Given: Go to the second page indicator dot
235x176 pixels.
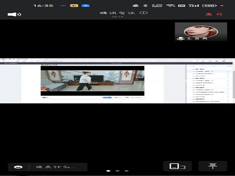Looking at the screenshot, I should pos(117,171).
